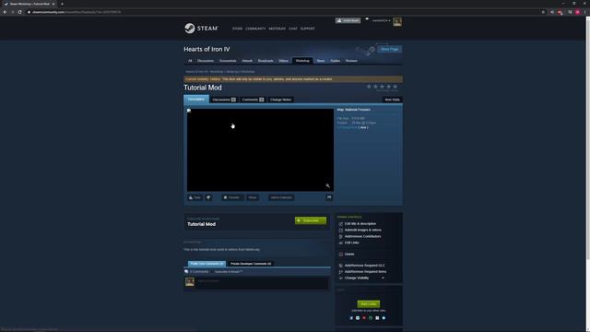Click the red social link icon
The image size is (590, 332).
(x=364, y=318)
